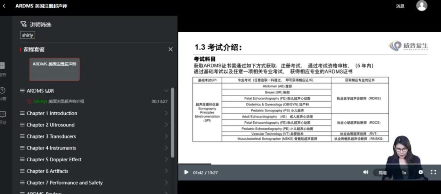Open Chapter 7 Performance and Safety row
Image resolution: width=441 pixels, height=194 pixels.
pyautogui.click(x=94, y=183)
